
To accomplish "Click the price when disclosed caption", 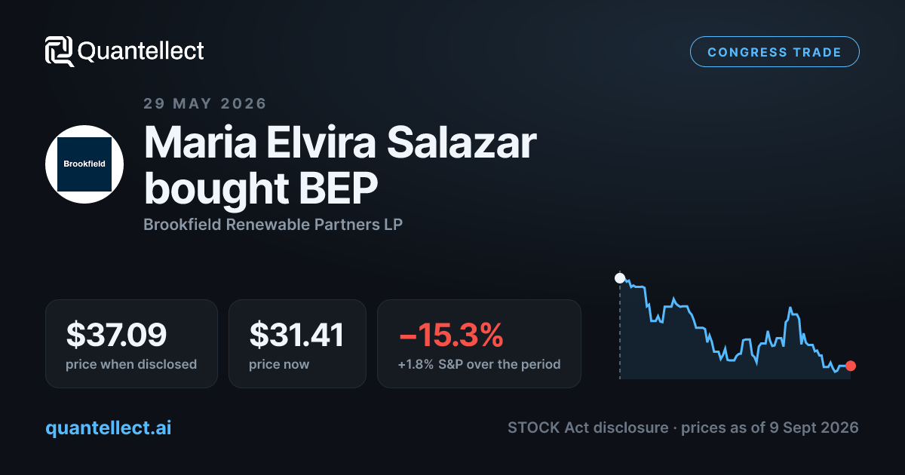I will point(131,364).
